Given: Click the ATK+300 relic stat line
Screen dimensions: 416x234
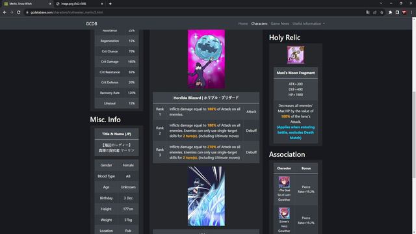Looking at the screenshot, I should click(x=296, y=84).
